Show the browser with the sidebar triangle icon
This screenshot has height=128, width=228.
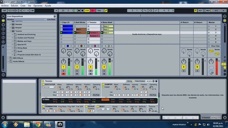(3, 16)
